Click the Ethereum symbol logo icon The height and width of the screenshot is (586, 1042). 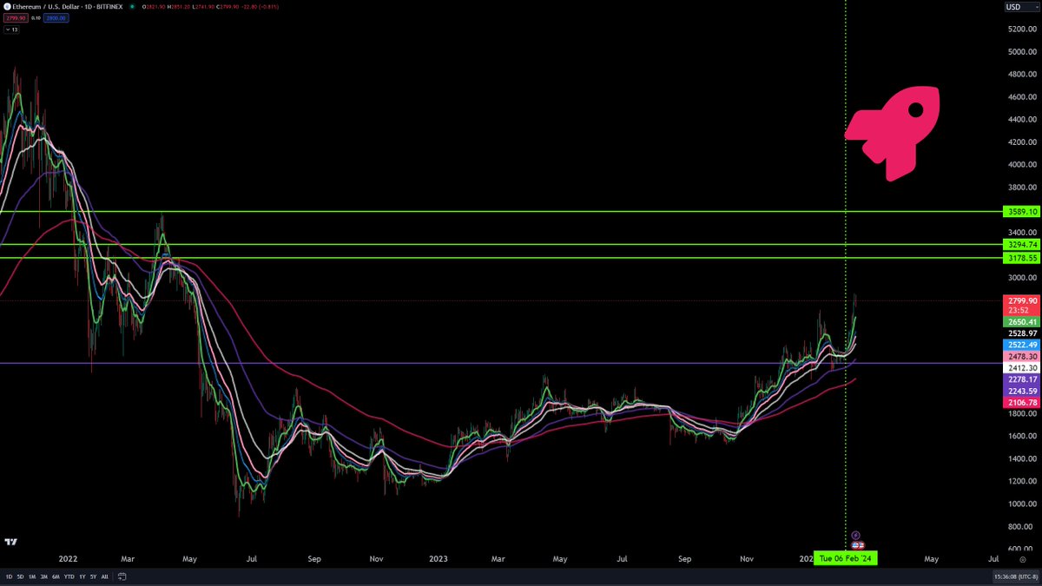click(x=8, y=7)
